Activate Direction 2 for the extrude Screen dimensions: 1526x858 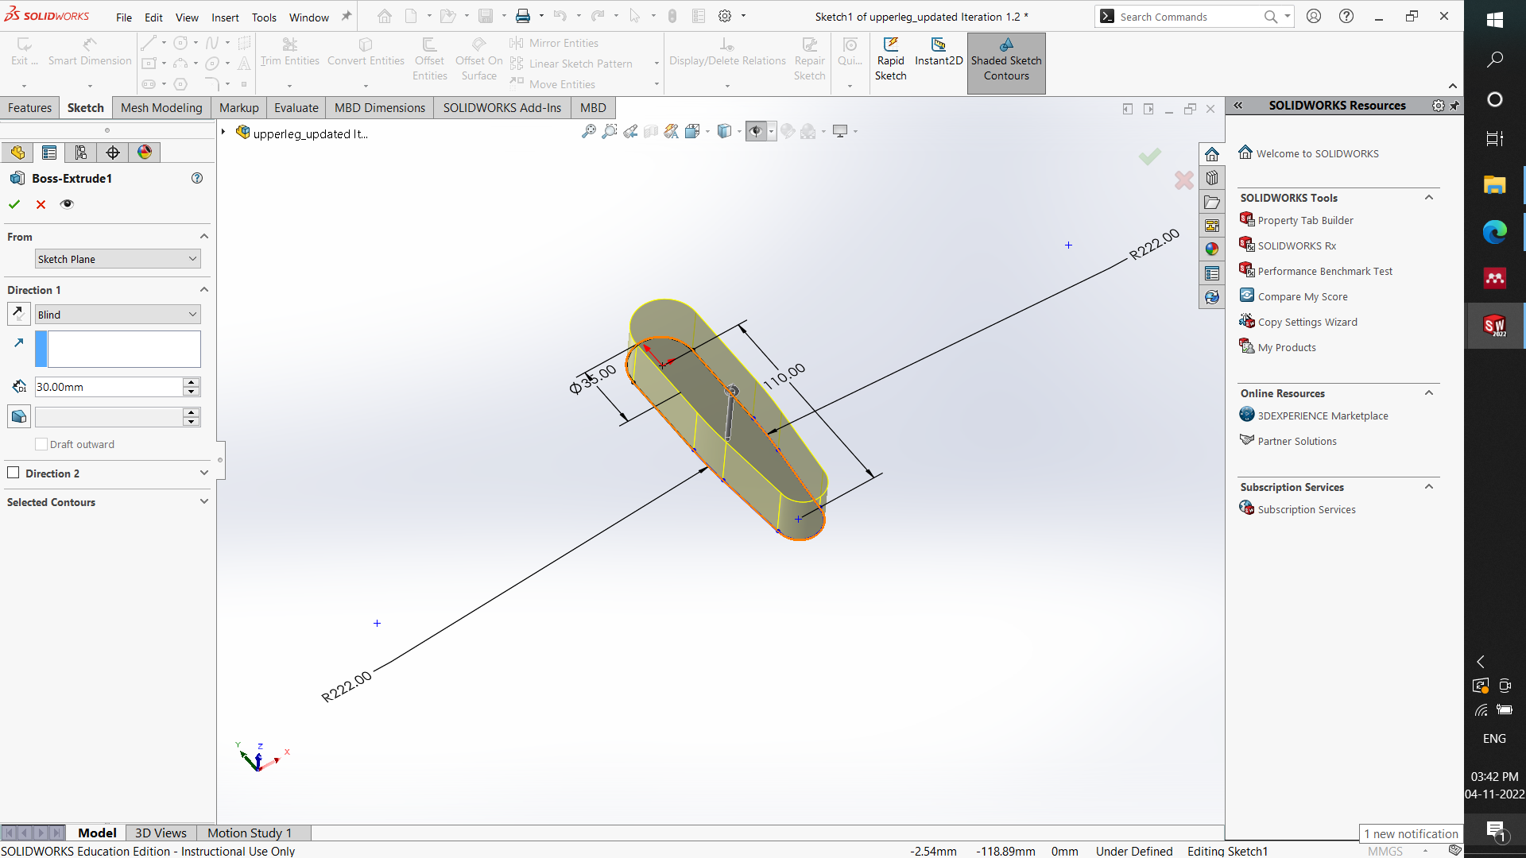[14, 473]
